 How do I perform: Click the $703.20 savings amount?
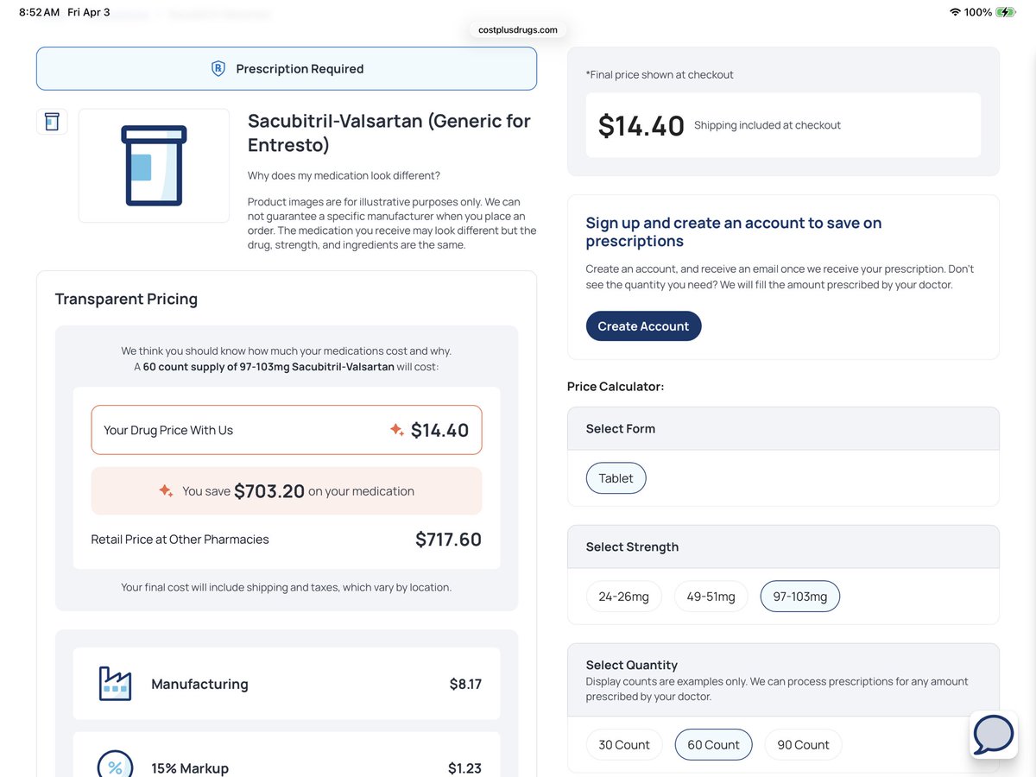click(269, 491)
